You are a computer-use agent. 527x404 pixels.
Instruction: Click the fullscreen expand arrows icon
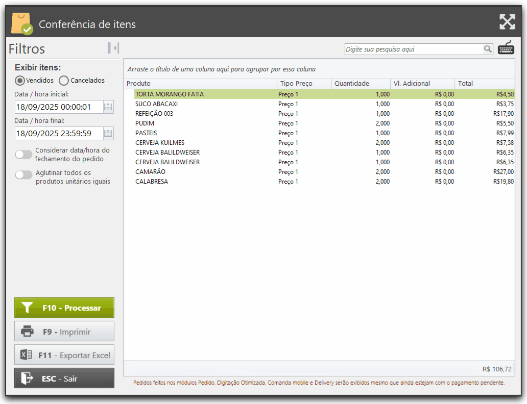pyautogui.click(x=507, y=21)
